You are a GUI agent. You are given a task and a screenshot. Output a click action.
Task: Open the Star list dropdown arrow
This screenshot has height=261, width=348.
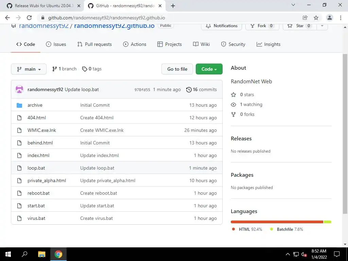[322, 26]
